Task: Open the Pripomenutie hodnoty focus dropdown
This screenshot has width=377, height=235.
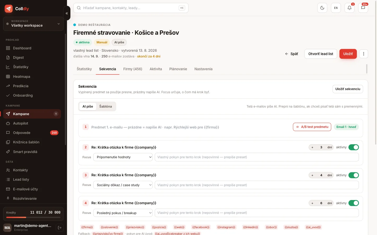Action: [123, 157]
